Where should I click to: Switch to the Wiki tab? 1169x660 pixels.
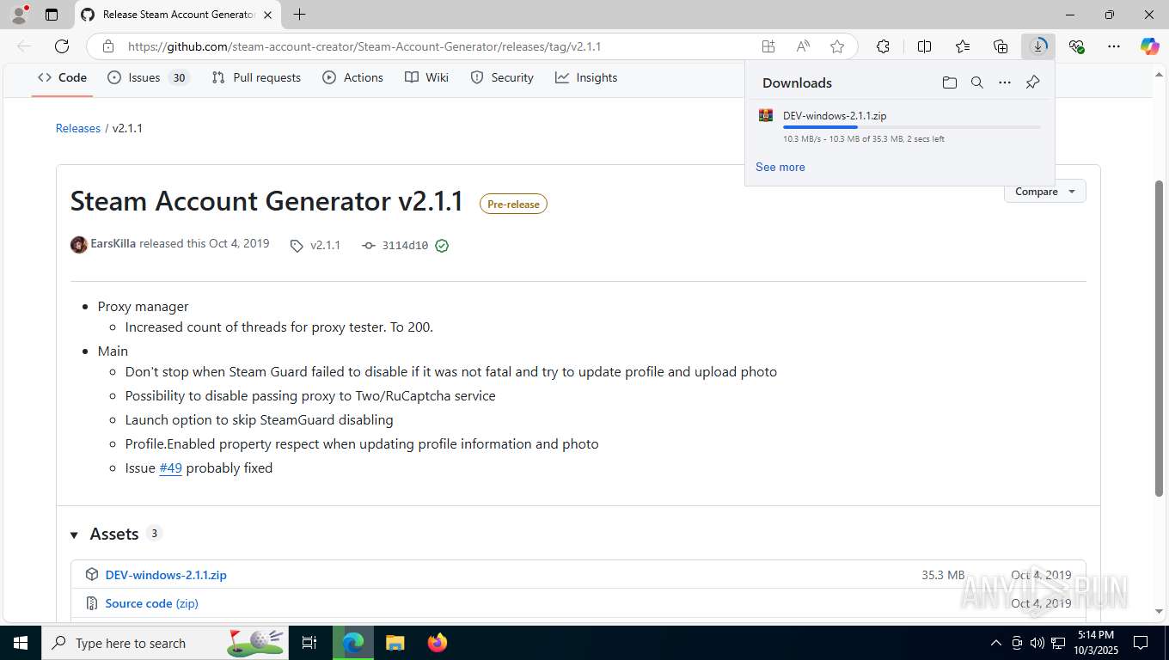pyautogui.click(x=427, y=77)
